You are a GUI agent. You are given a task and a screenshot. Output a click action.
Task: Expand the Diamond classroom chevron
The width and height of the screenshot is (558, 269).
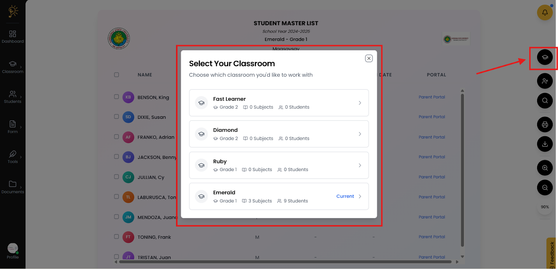point(360,134)
